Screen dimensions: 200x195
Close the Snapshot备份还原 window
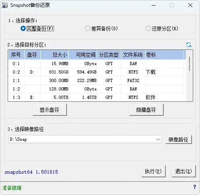190,5
